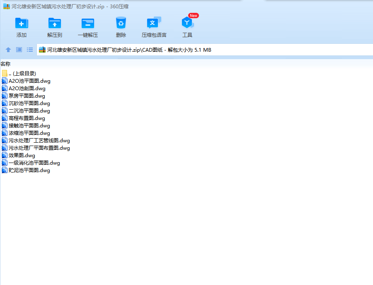Go up one level with the arrow icon
This screenshot has height=285, width=373.
tap(8, 50)
